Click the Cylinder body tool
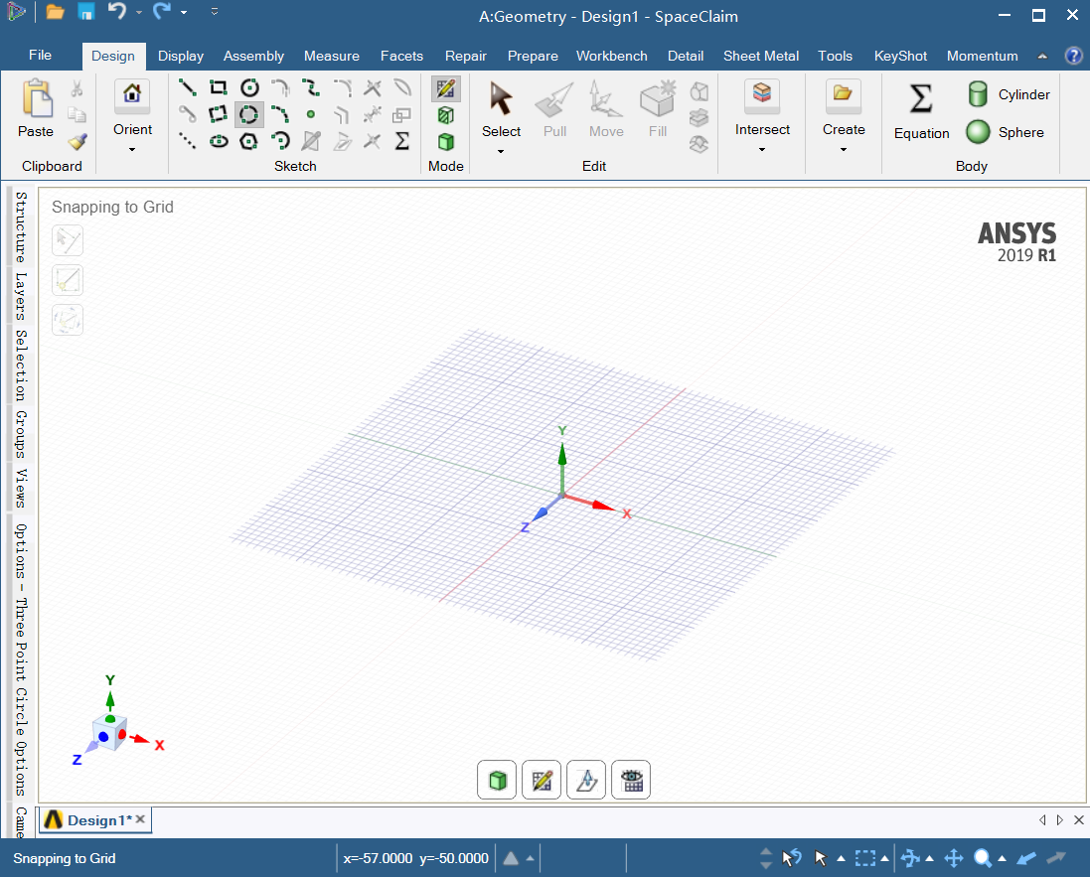 coord(1009,95)
